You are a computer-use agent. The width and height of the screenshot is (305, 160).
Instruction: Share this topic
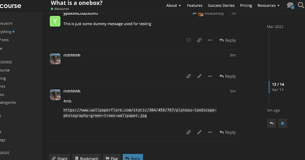(60, 157)
